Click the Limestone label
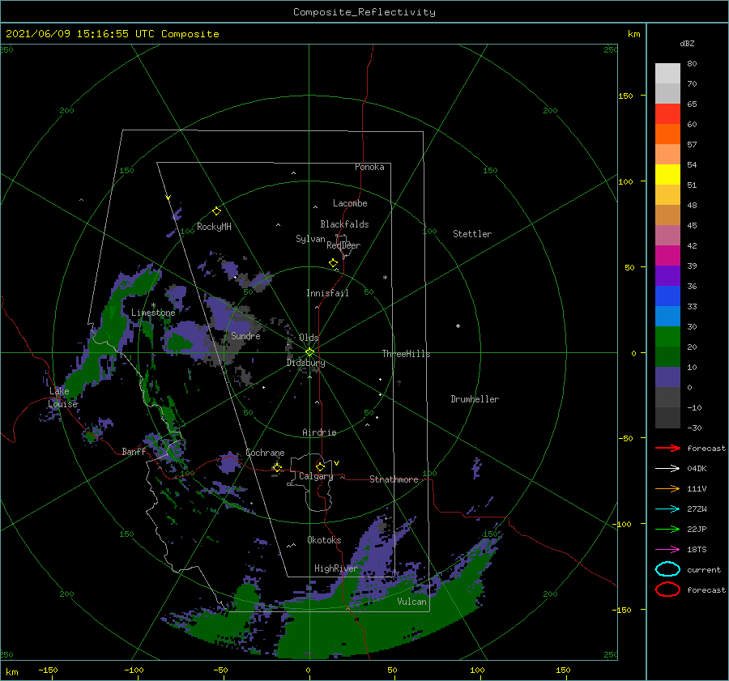Viewport: 729px width, 681px height. click(x=153, y=313)
